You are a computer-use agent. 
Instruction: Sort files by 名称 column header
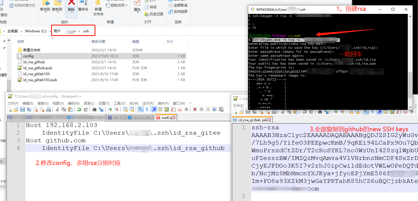pos(21,41)
